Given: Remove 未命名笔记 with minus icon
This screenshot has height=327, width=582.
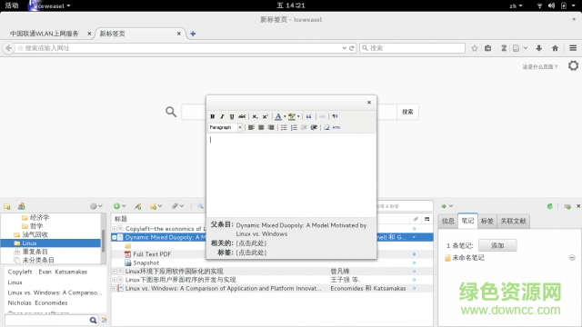Looking at the screenshot, I should 572,257.
